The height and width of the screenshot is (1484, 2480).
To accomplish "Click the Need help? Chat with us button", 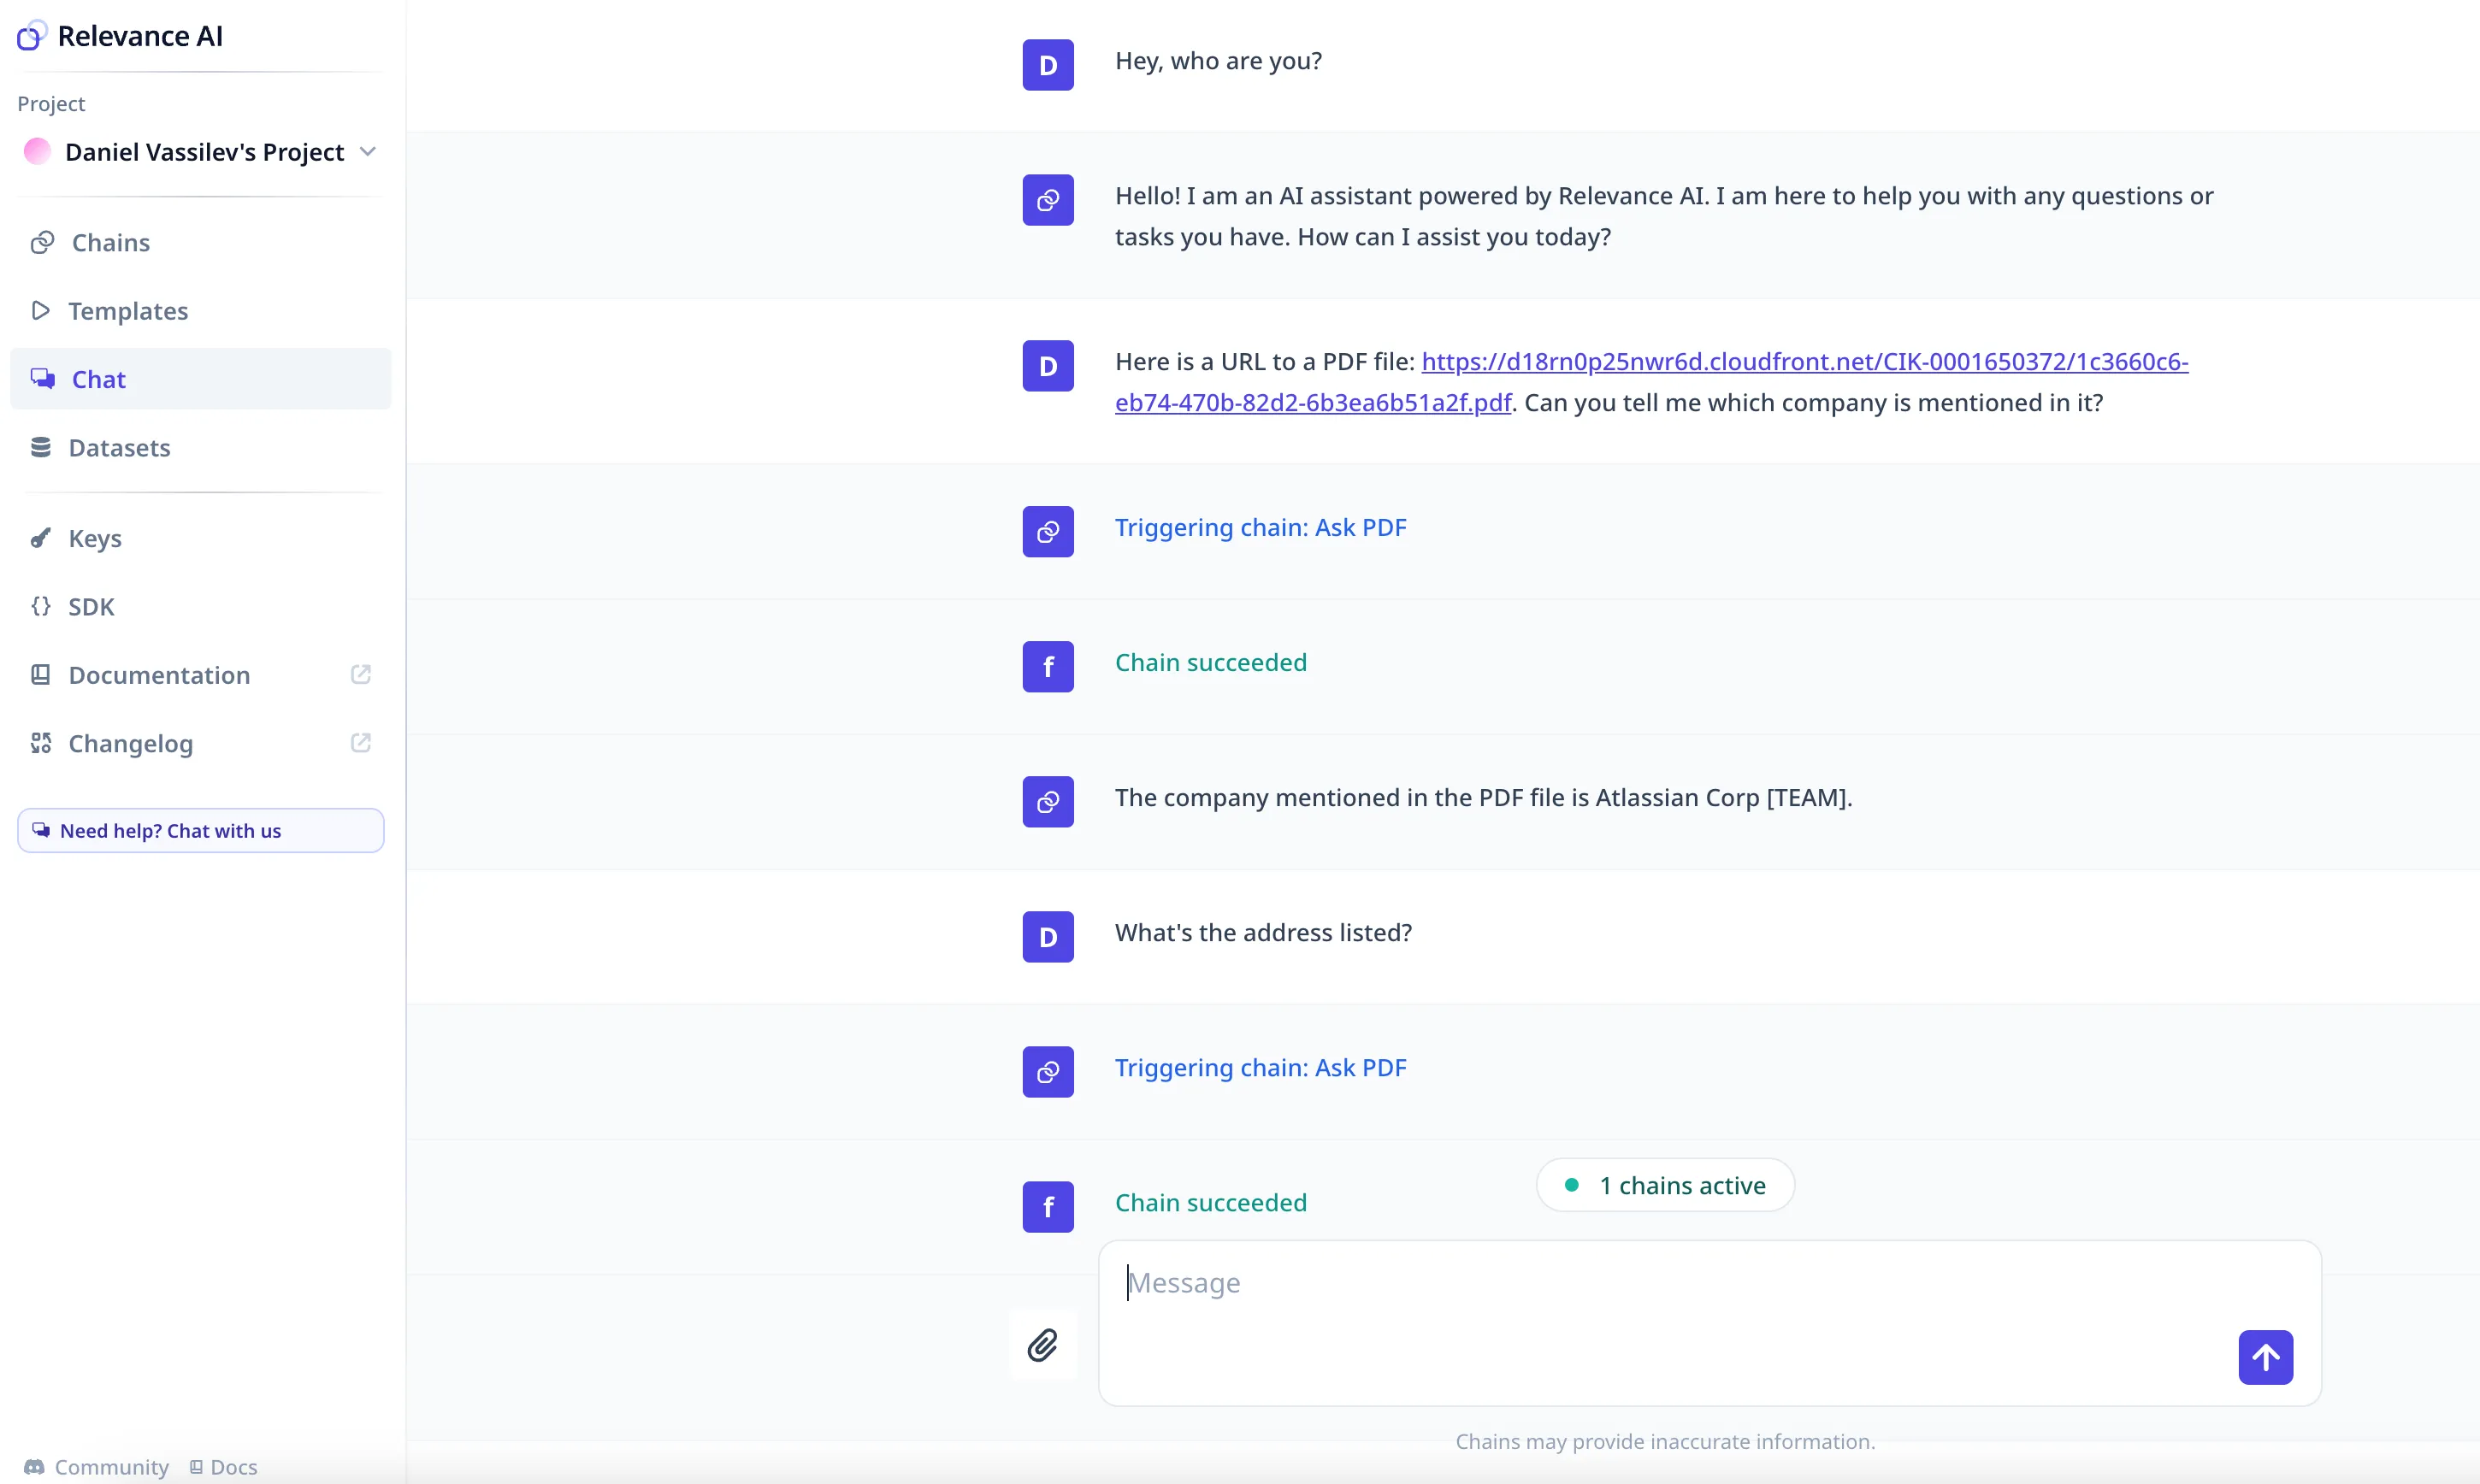I will pos(199,830).
